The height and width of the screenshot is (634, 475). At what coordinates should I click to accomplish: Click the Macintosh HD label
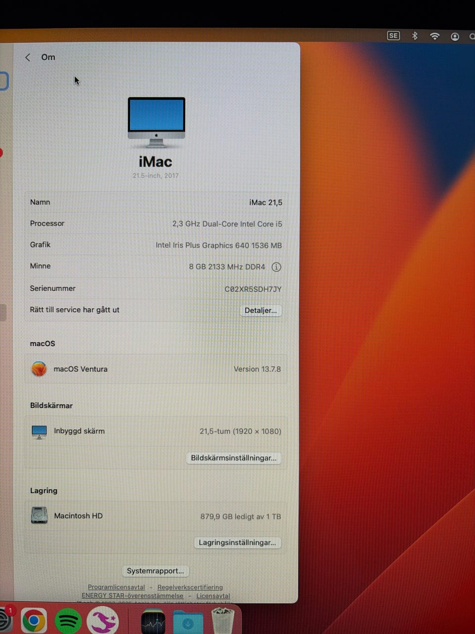pyautogui.click(x=78, y=516)
